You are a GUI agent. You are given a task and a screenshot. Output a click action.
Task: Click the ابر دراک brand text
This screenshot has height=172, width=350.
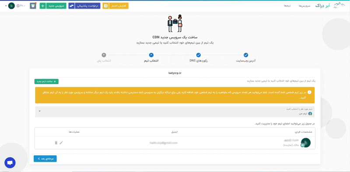323,6
